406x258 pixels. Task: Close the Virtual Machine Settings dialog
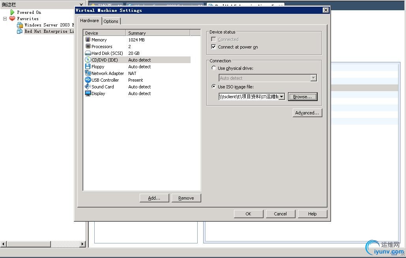pyautogui.click(x=326, y=10)
